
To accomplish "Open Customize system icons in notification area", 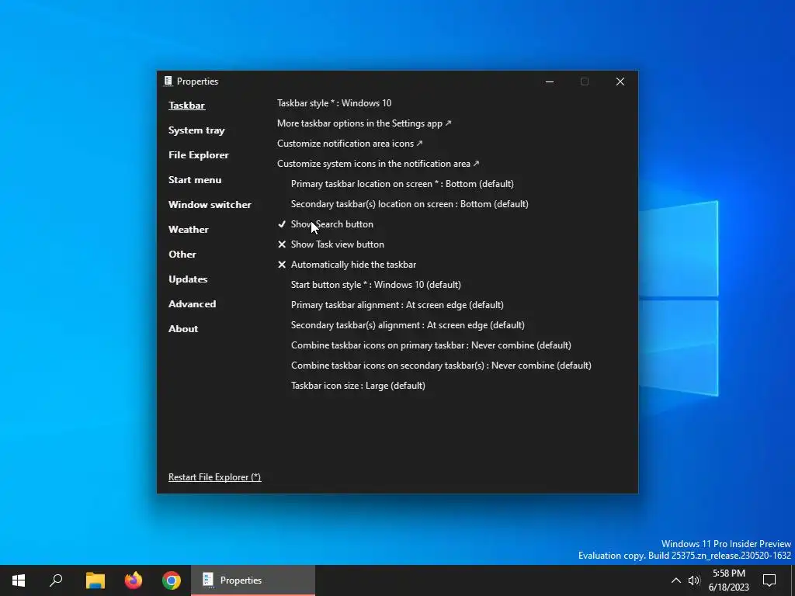I will click(x=378, y=164).
